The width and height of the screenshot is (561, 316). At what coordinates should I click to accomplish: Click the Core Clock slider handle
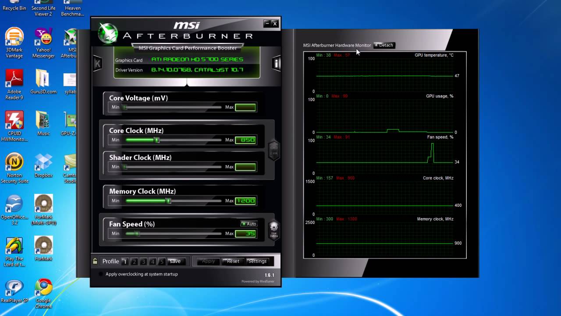tap(156, 140)
